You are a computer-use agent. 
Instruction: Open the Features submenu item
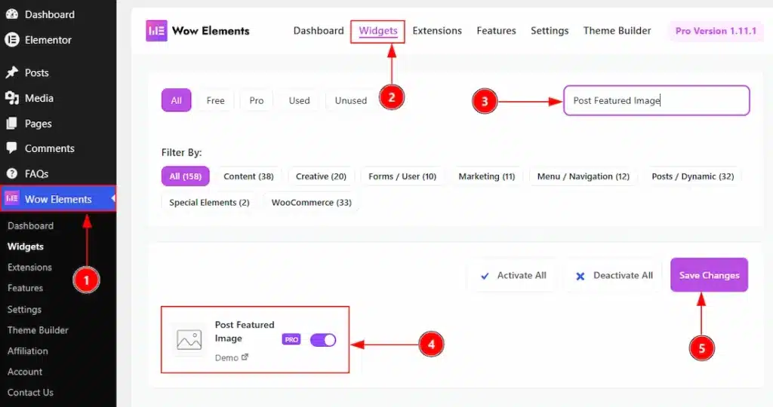click(x=25, y=287)
